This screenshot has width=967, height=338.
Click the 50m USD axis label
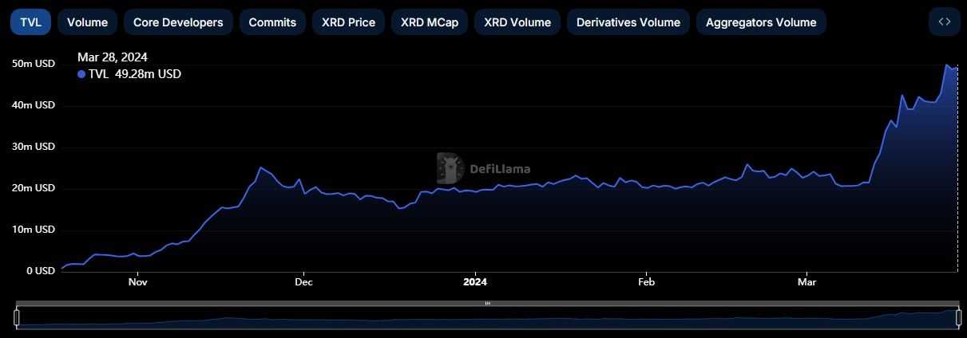(x=34, y=64)
